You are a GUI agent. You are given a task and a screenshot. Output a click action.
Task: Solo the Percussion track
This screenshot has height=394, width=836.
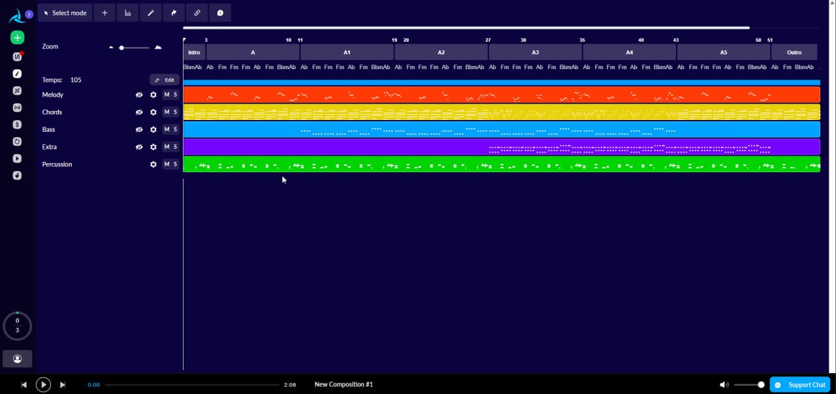click(173, 164)
